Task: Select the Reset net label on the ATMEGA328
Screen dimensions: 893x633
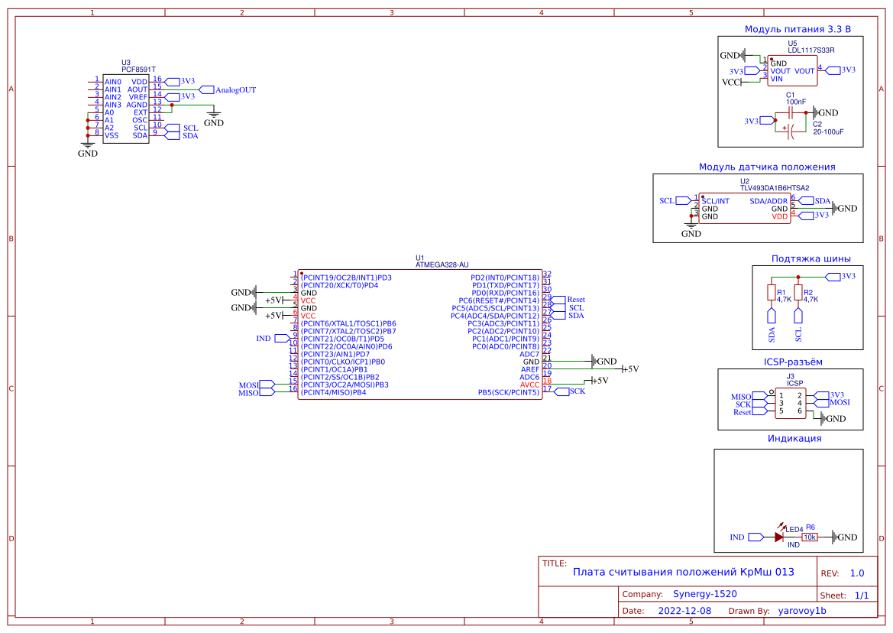Action: pyautogui.click(x=576, y=300)
